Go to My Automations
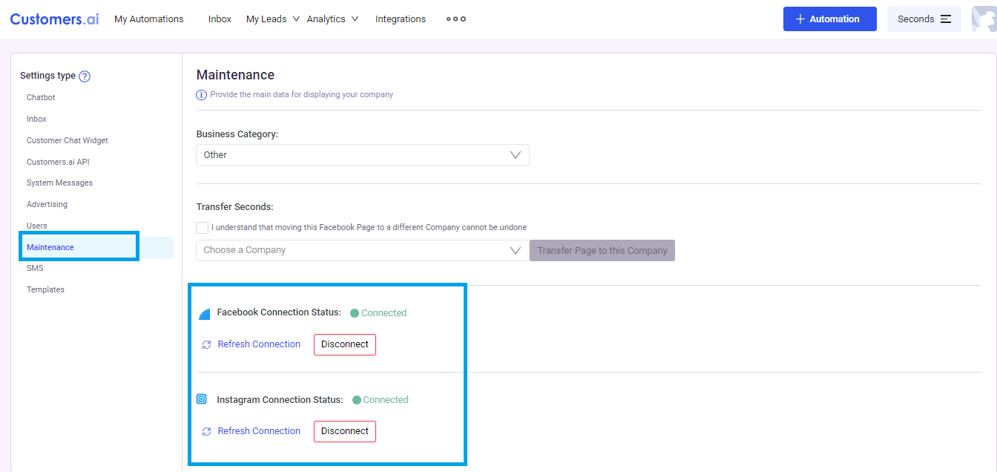The image size is (997, 472). [x=149, y=19]
